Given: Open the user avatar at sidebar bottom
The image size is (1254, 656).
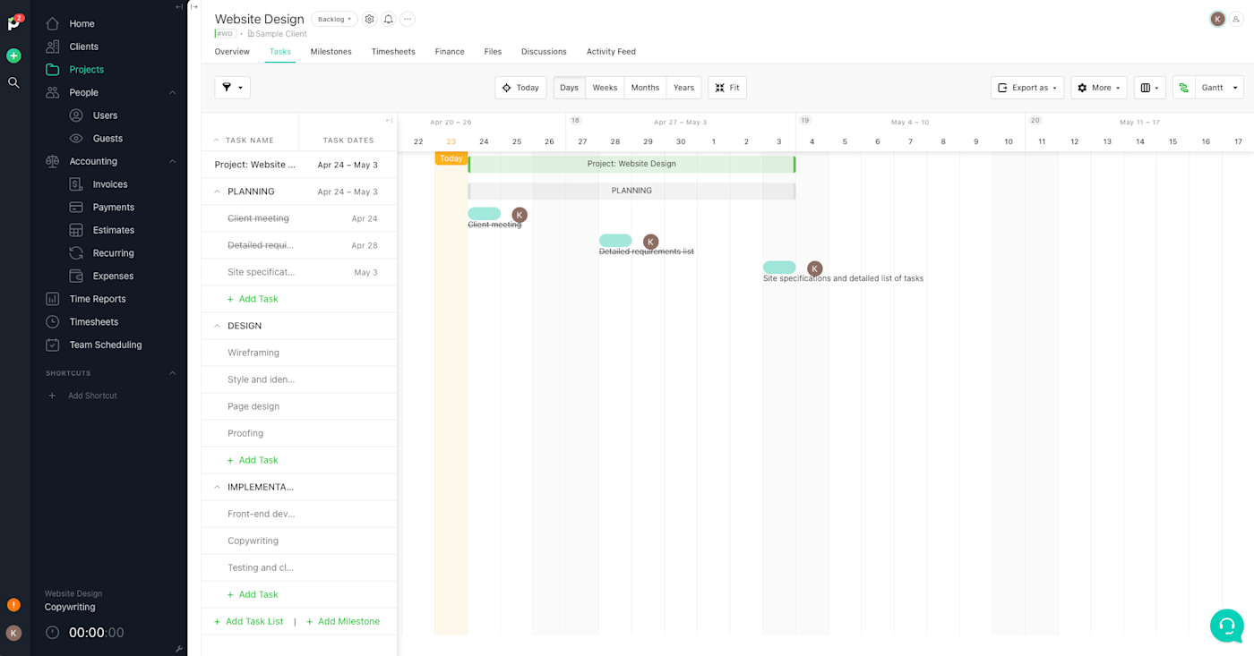Looking at the screenshot, I should coord(13,633).
